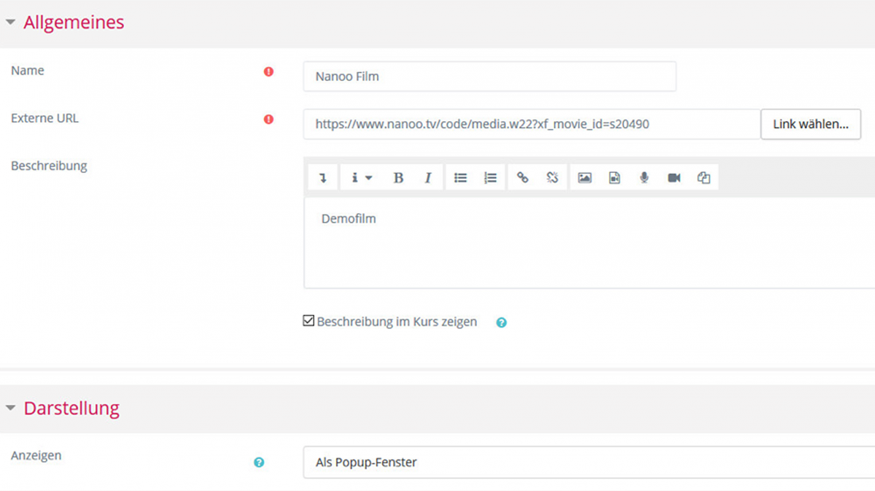Record video with the camera icon
Viewport: 875px width, 491px height.
coord(674,177)
